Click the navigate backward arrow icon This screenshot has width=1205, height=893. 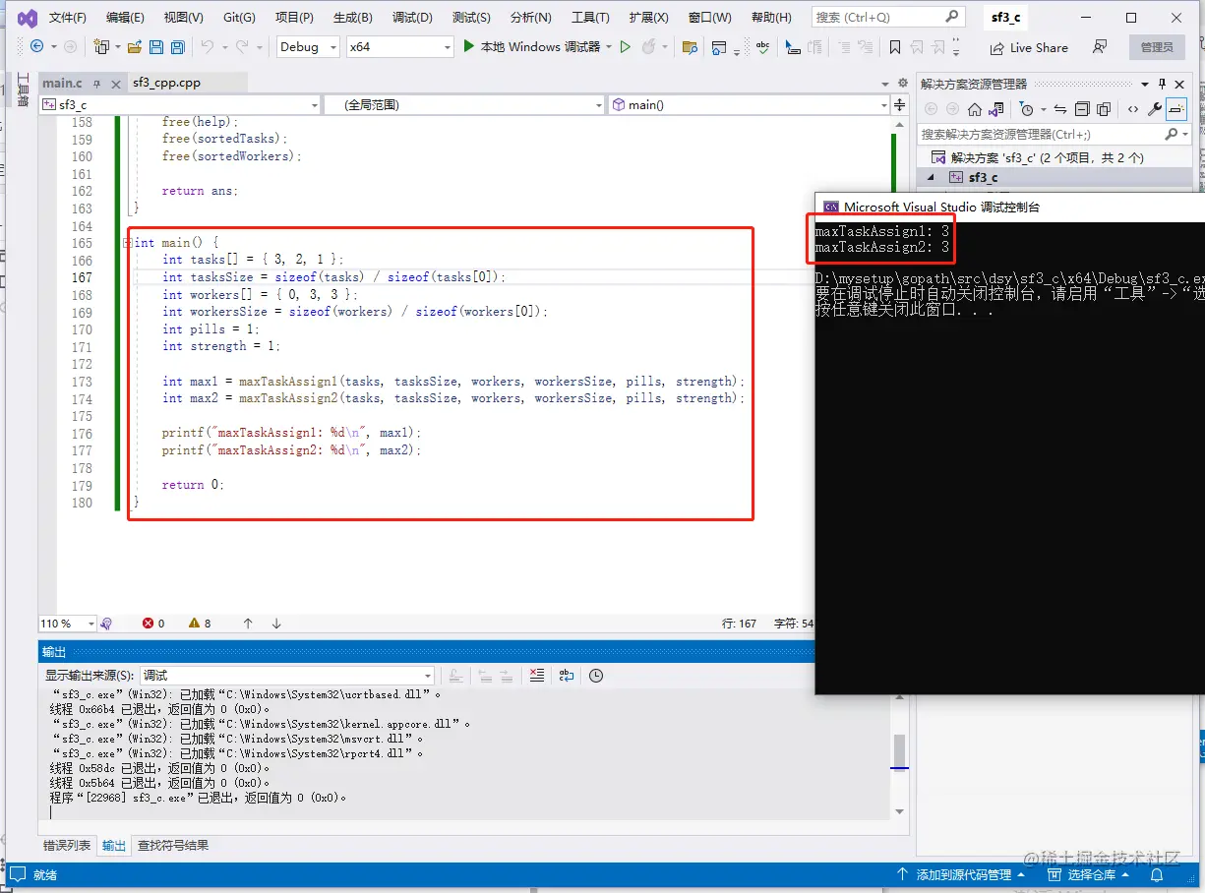pyautogui.click(x=36, y=46)
